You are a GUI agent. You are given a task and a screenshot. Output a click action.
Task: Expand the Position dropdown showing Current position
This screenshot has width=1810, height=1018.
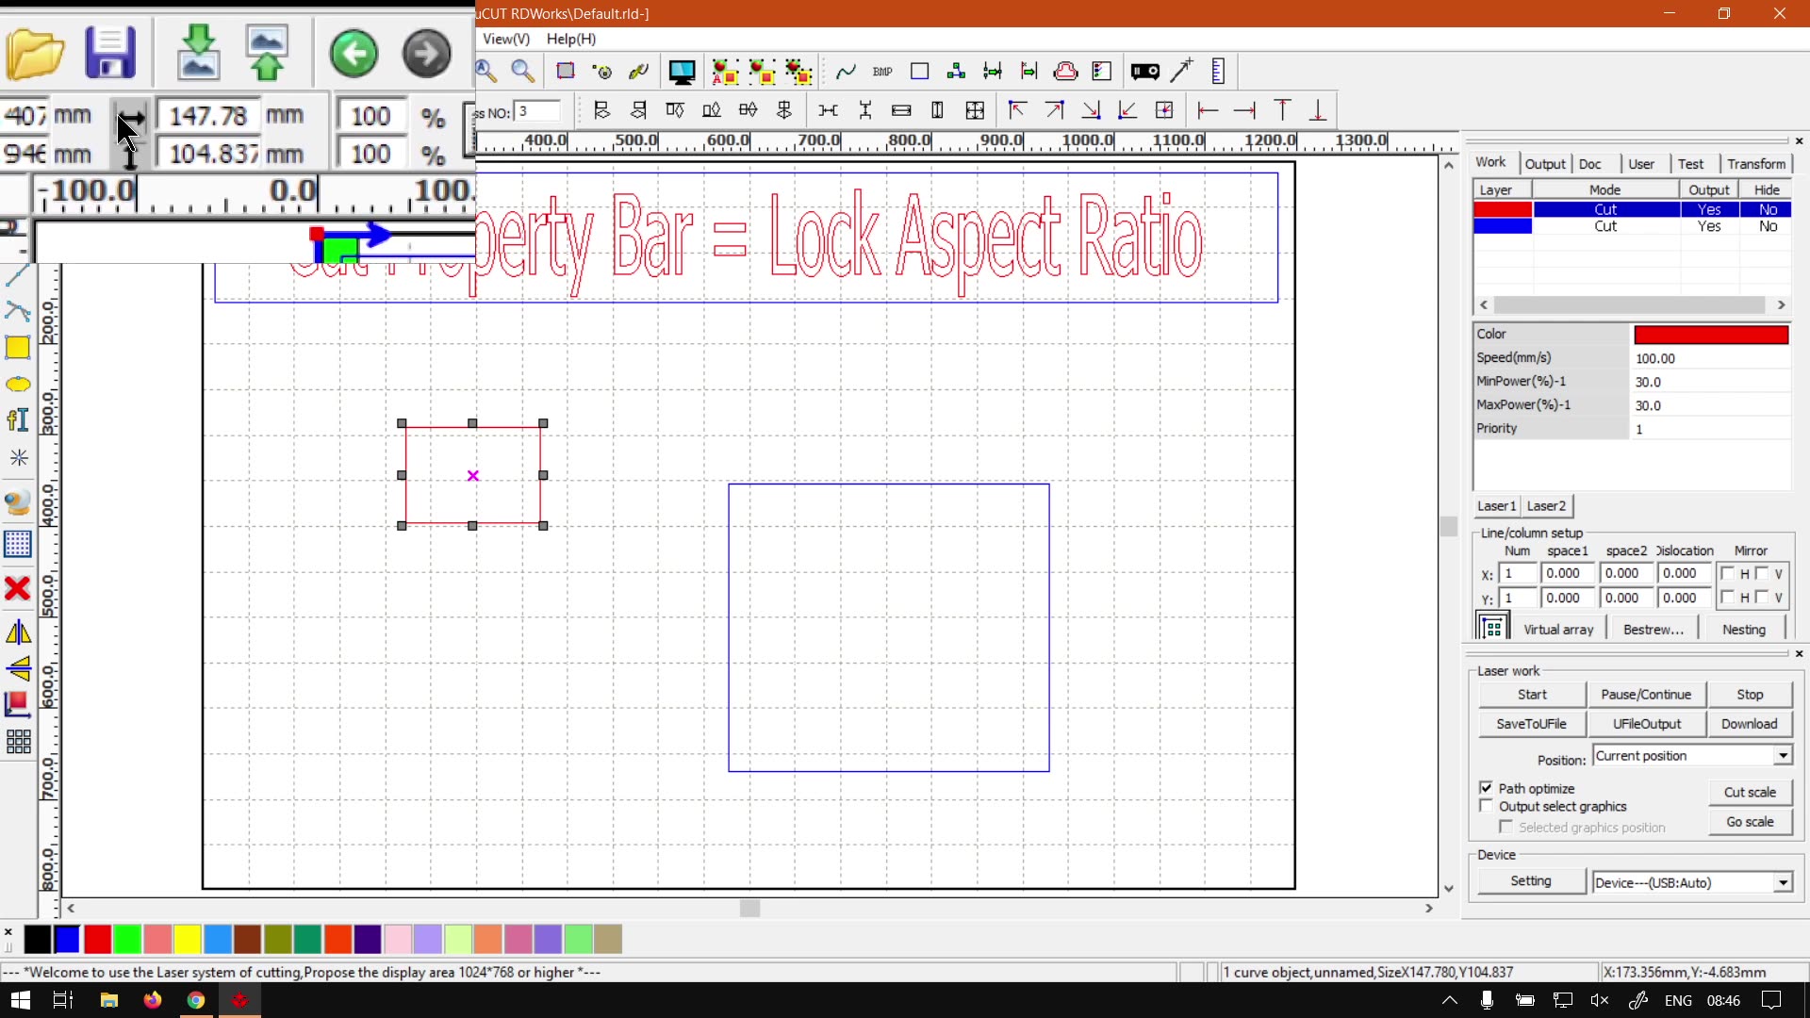[1783, 756]
